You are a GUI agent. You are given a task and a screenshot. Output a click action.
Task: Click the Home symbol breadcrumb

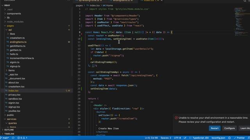pos(109,5)
